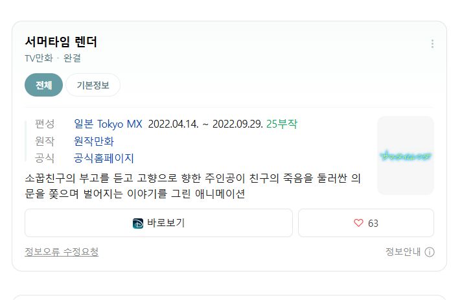462x300 pixels.
Task: Click the circled info icon
Action: 430,252
